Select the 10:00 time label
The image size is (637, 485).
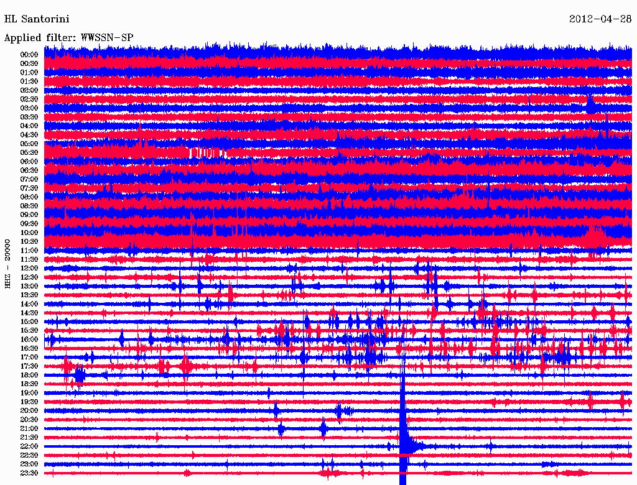[x=29, y=233]
